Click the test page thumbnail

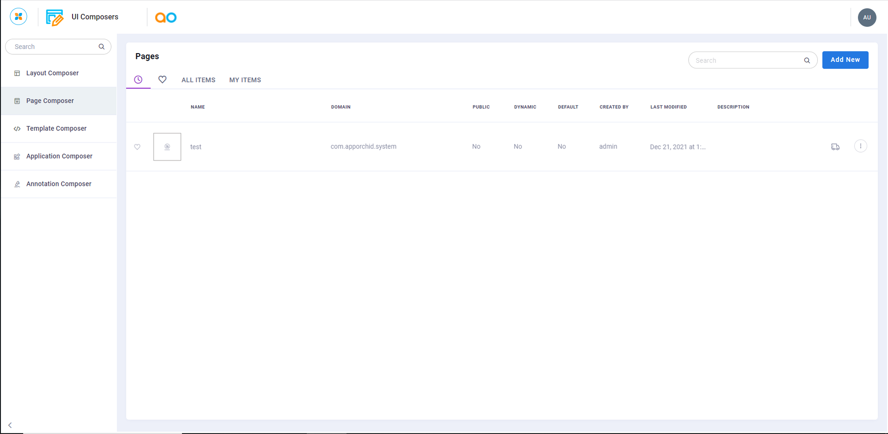pyautogui.click(x=167, y=147)
